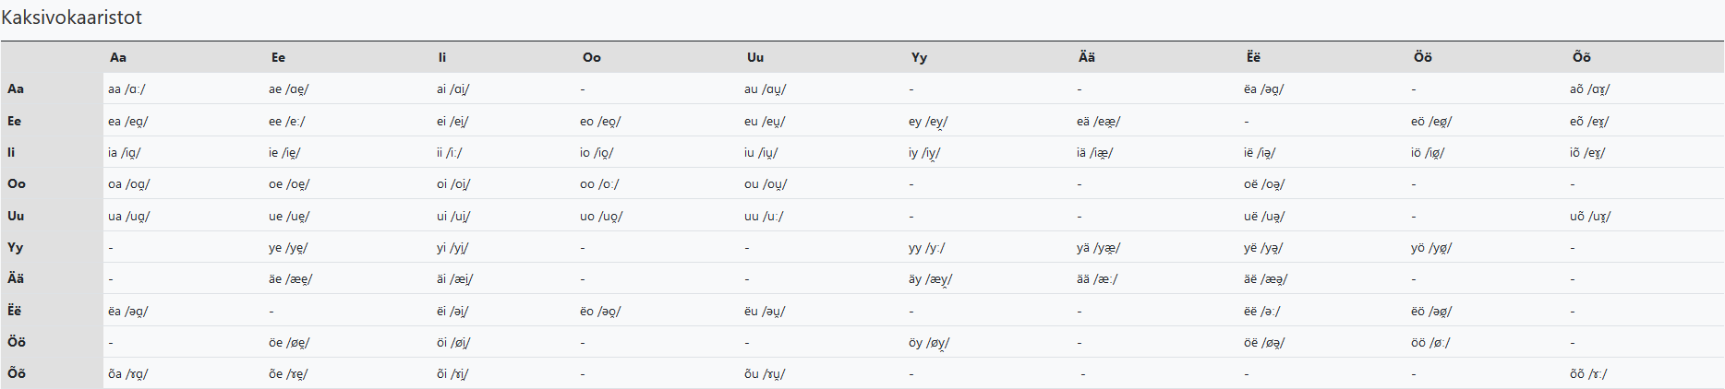Select the "iä" diphthong cell
Screen dimensions: 1725x389
click(x=1094, y=153)
